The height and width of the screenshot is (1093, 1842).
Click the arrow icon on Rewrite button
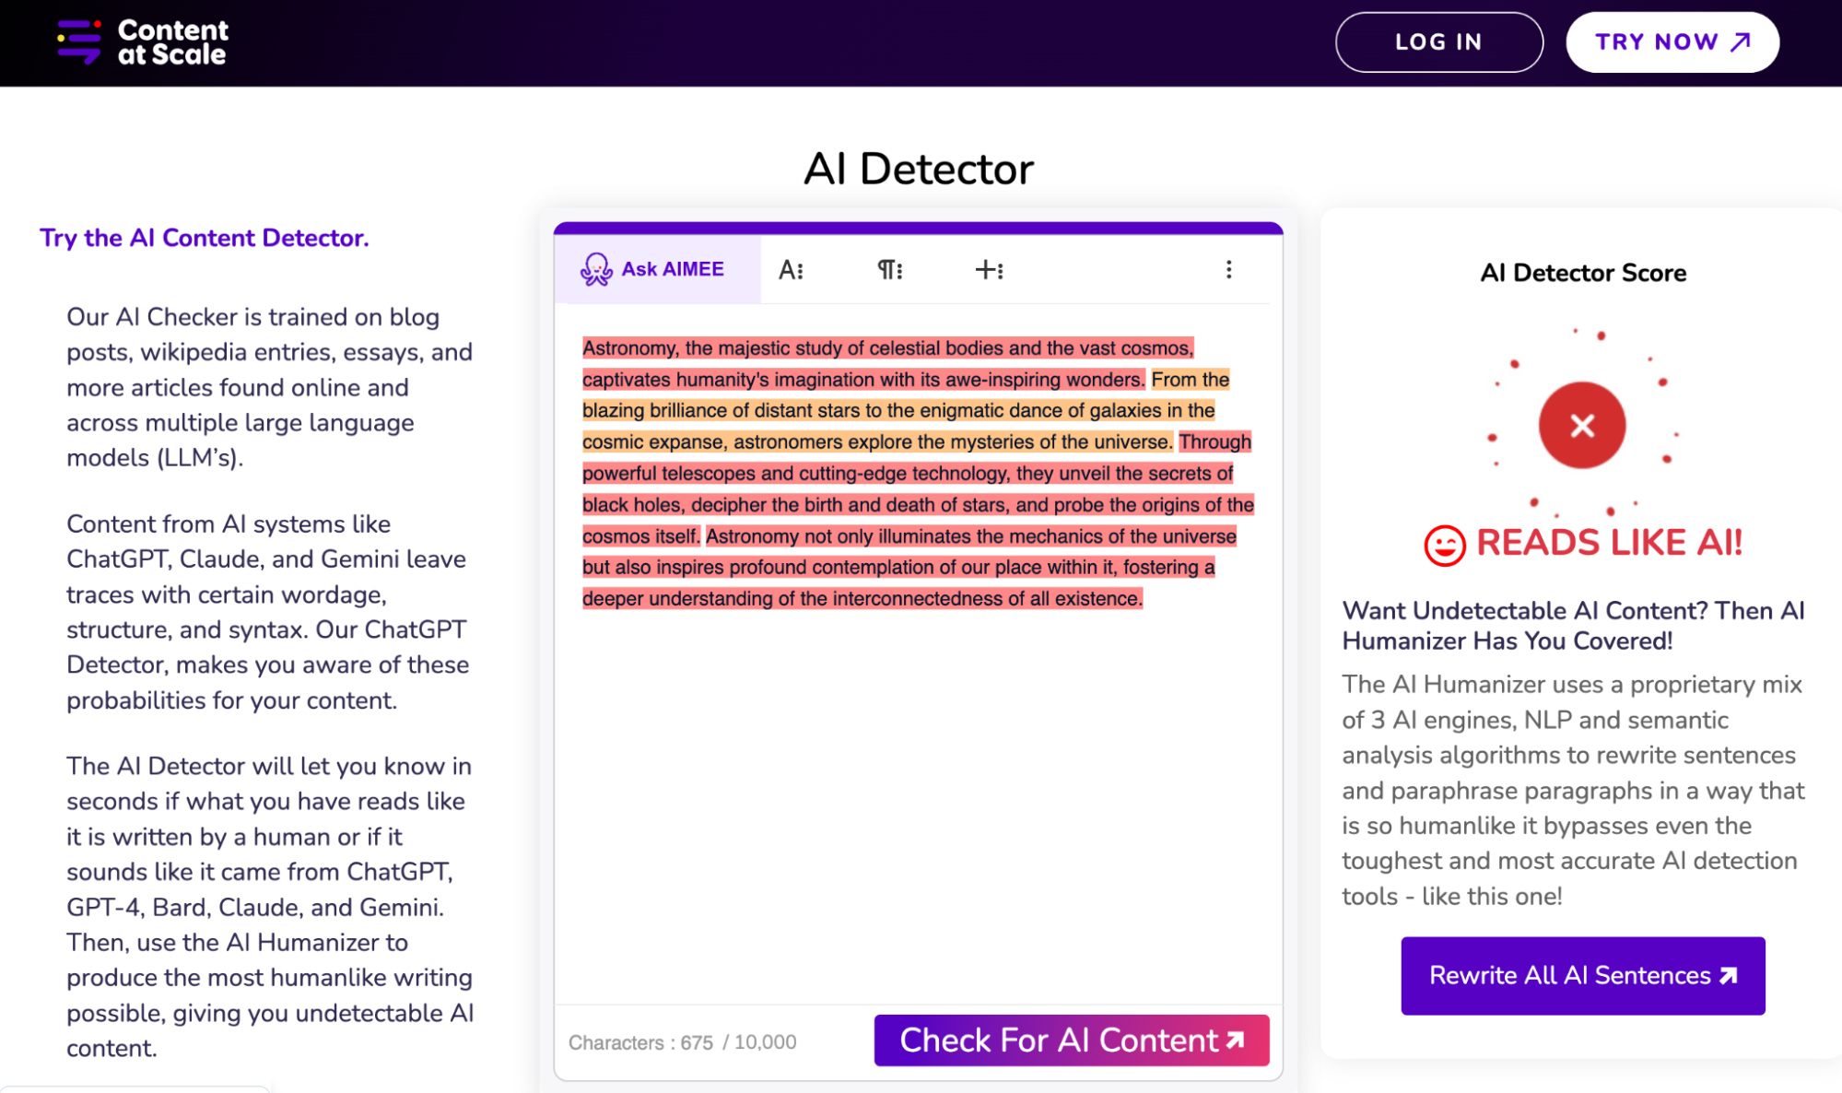point(1729,976)
